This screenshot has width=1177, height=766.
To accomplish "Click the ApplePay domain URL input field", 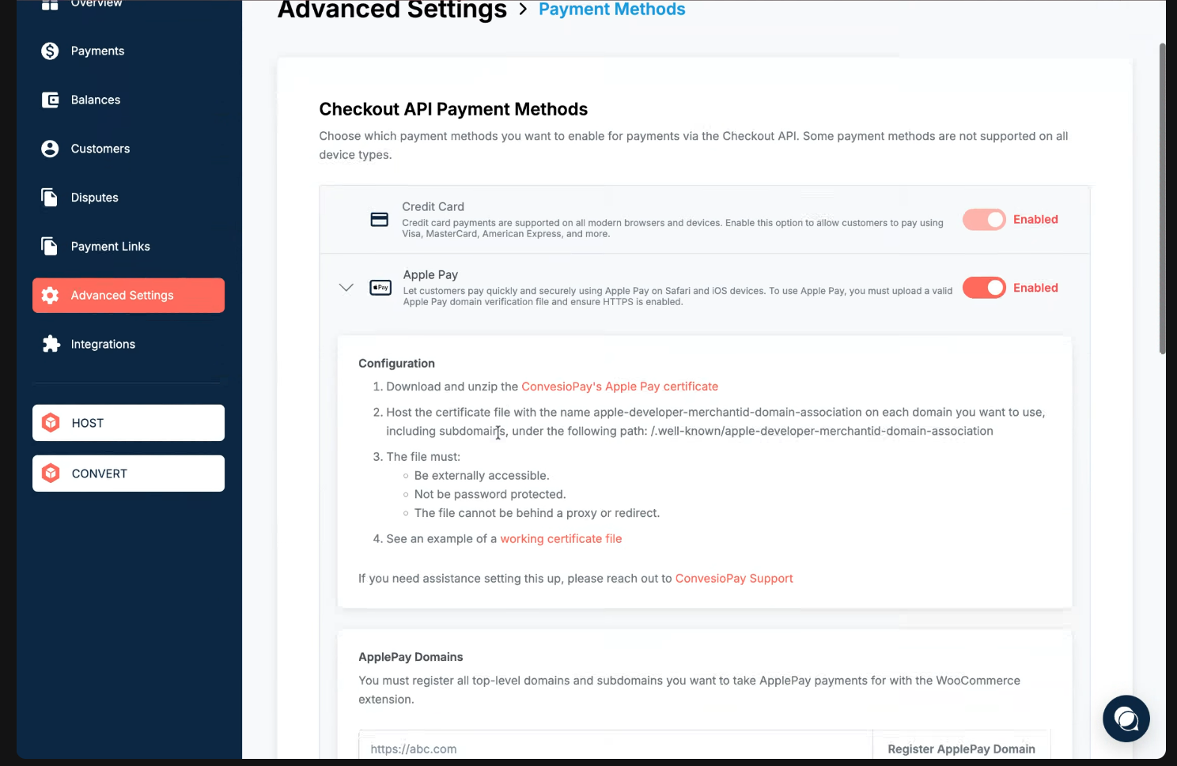I will tap(615, 749).
